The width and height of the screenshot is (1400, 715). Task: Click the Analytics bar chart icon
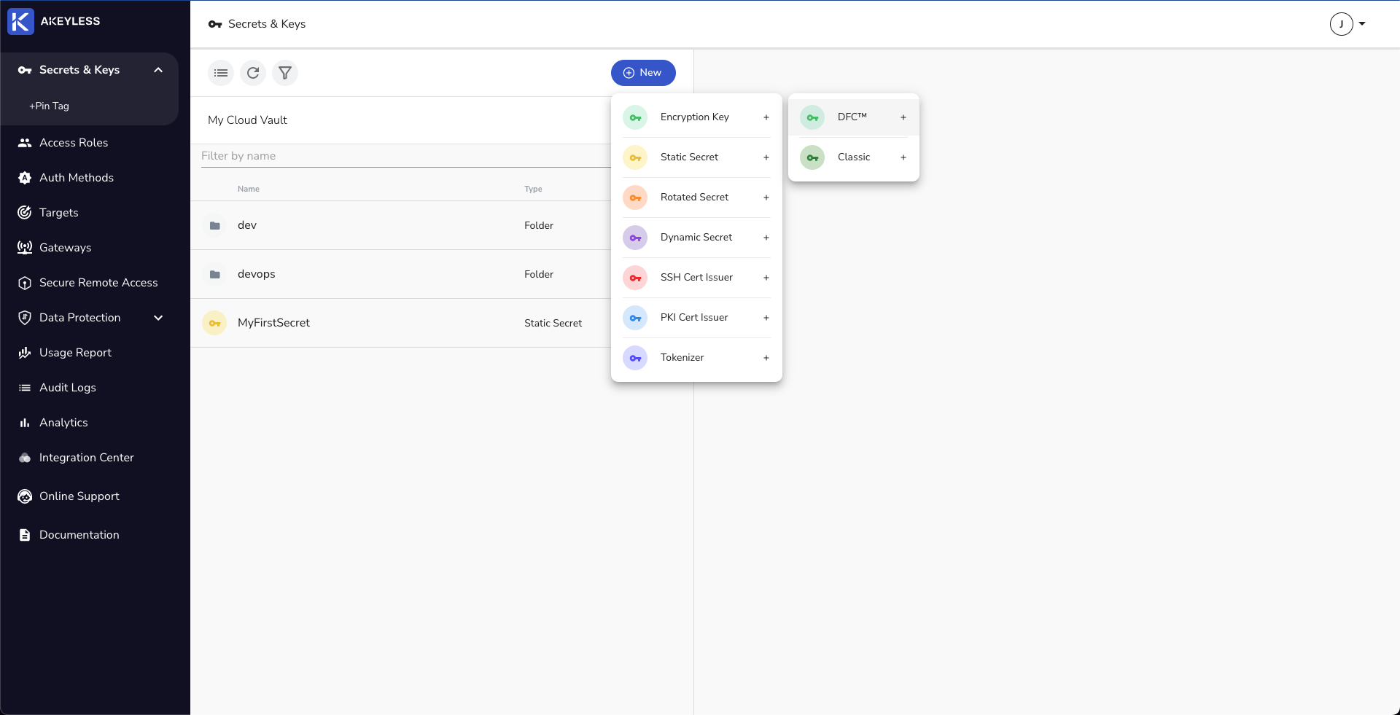pyautogui.click(x=25, y=423)
